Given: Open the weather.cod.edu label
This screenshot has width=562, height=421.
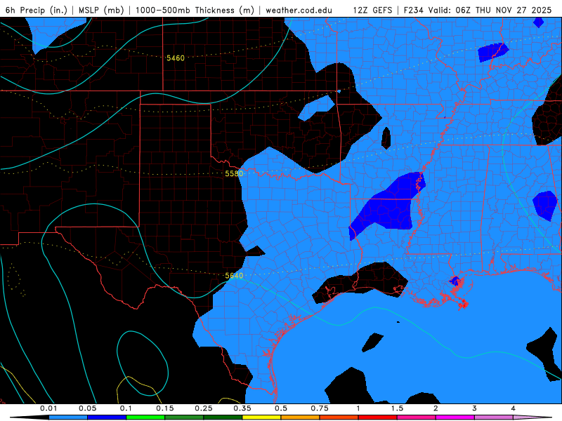Looking at the screenshot, I should tap(299, 11).
